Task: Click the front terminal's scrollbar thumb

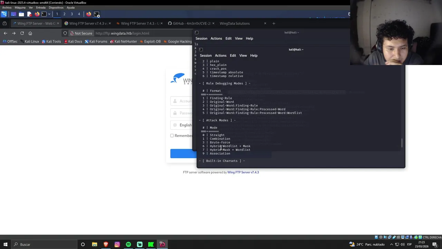Action: [402, 143]
